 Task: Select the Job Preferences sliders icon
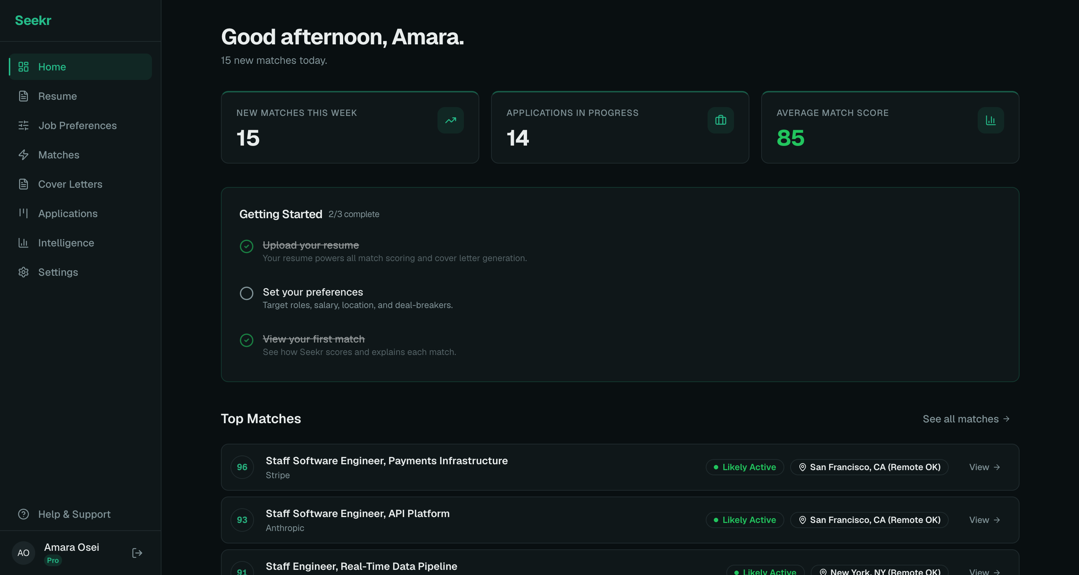(x=23, y=125)
